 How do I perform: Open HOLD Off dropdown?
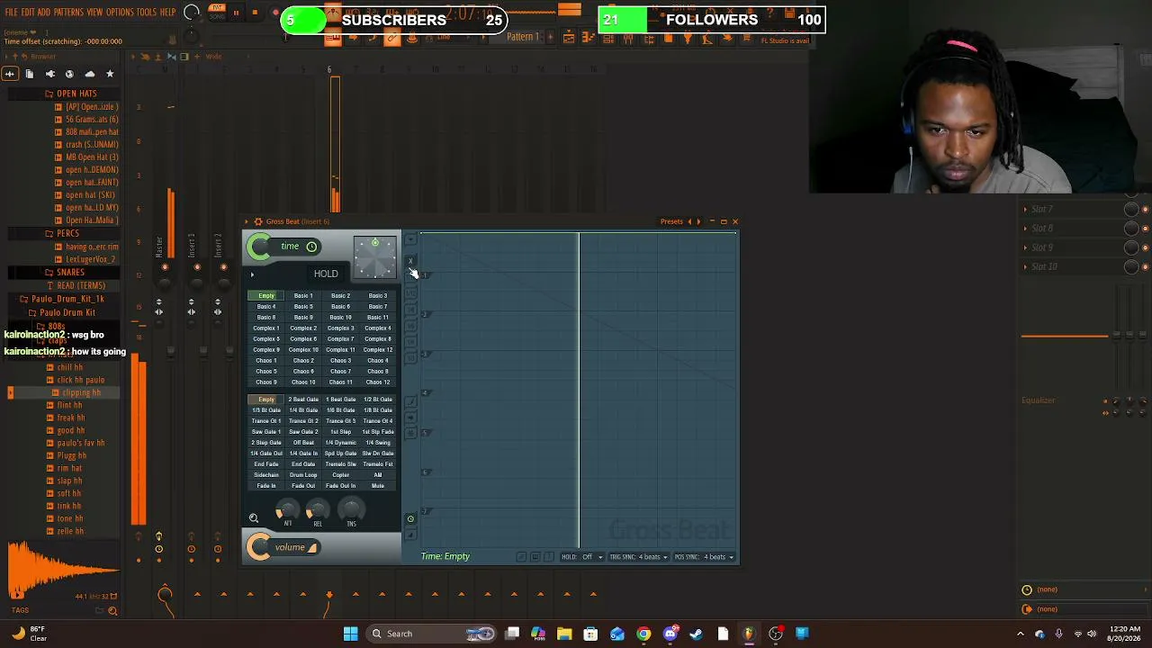[x=582, y=557]
